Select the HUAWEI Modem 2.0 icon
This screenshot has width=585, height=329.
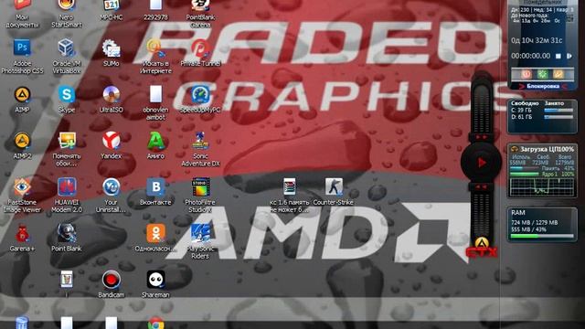click(x=67, y=186)
